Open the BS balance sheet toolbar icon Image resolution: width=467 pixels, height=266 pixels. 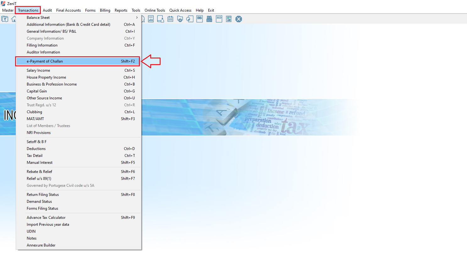pos(200,19)
